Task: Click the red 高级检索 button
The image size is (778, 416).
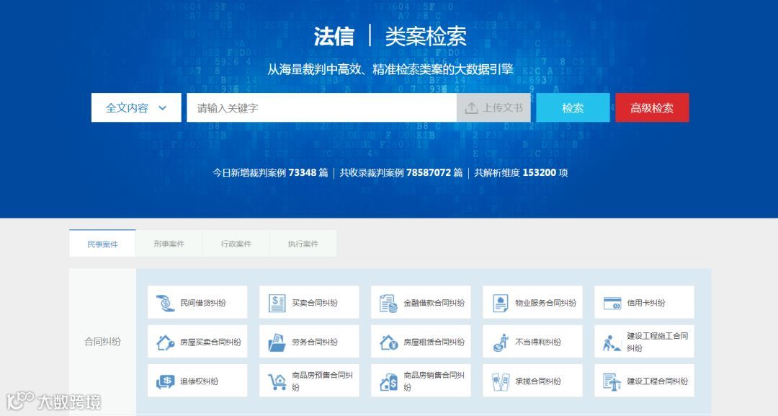Action: (652, 107)
